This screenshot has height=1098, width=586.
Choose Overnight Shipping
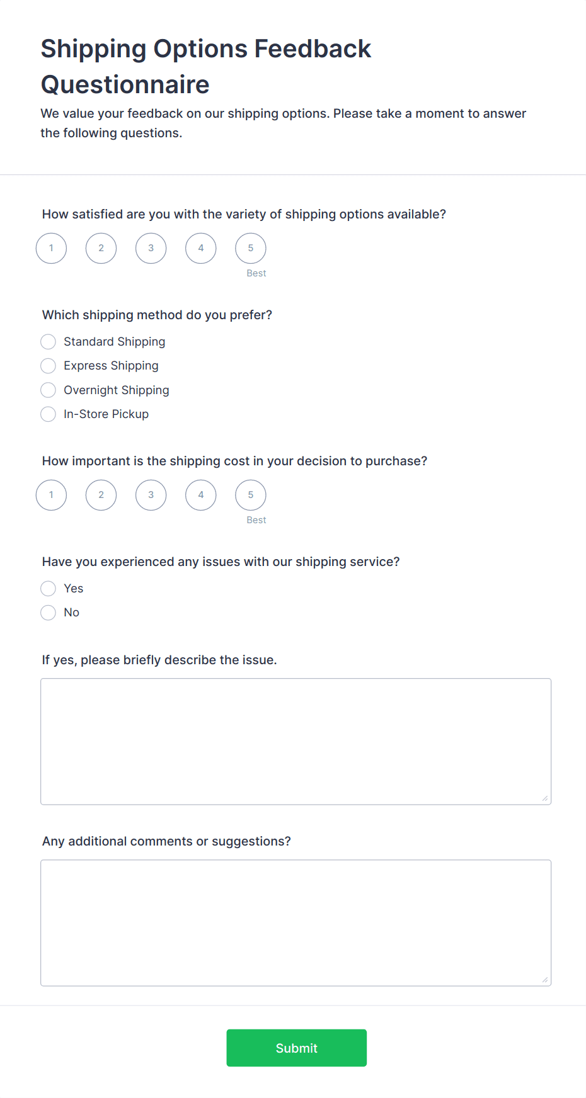[48, 390]
